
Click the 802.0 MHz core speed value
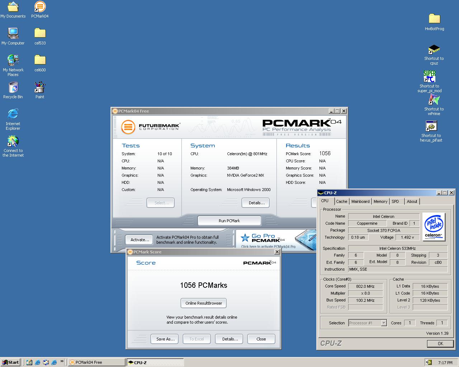coord(365,286)
